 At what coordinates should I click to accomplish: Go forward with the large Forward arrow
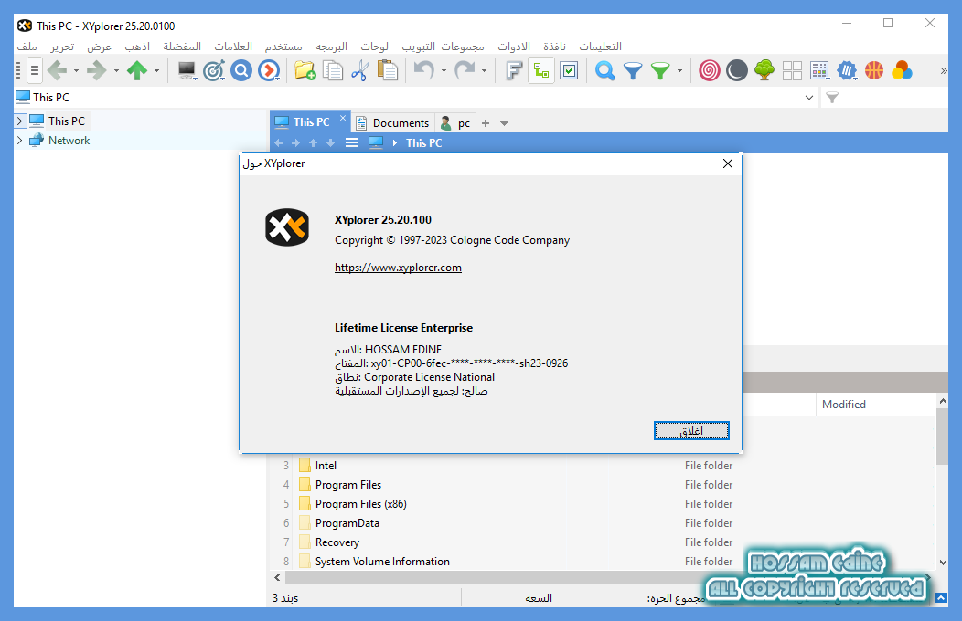pyautogui.click(x=97, y=70)
